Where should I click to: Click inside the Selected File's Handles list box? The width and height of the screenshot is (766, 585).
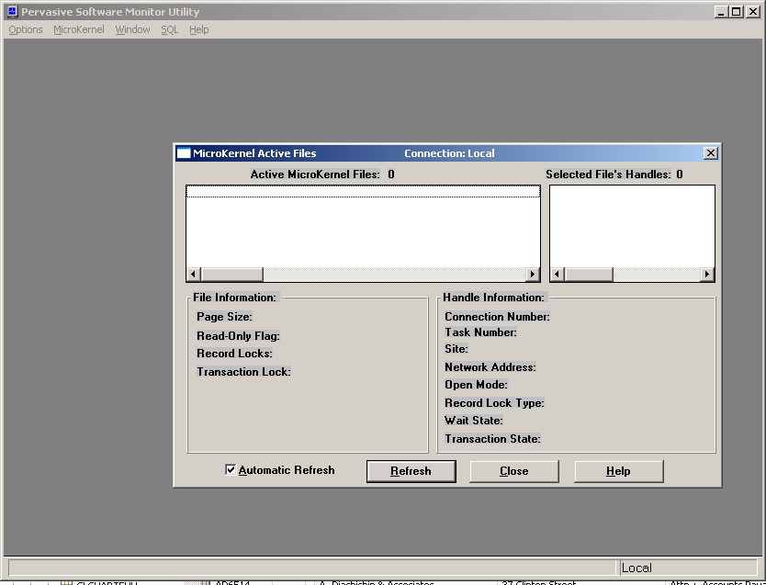(632, 227)
